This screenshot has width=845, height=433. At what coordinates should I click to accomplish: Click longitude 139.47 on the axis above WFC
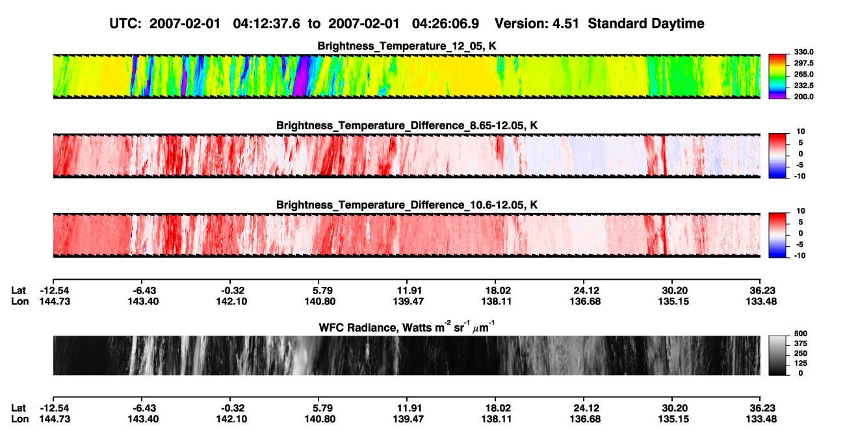point(407,301)
